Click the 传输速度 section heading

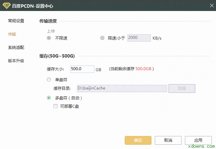[x=48, y=21]
